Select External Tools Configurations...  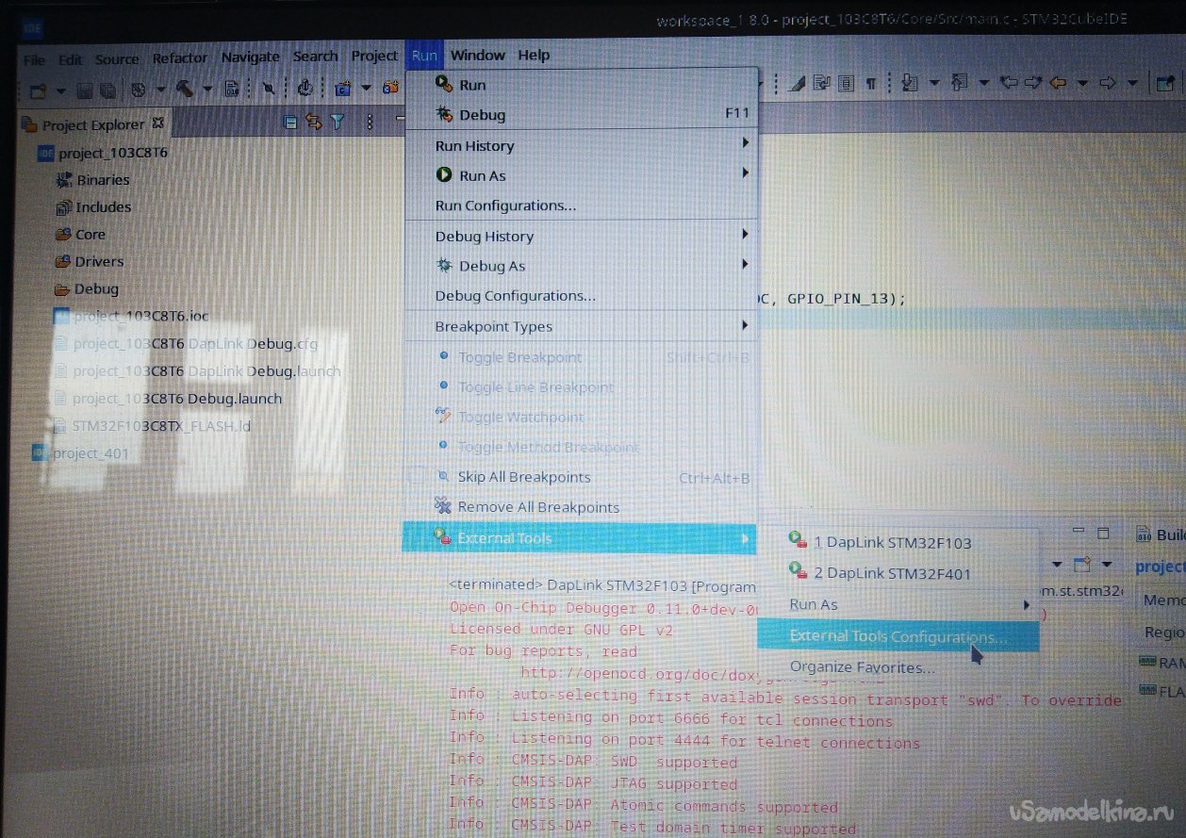pyautogui.click(x=898, y=636)
